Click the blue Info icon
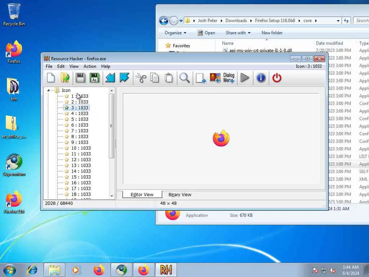The width and height of the screenshot is (369, 277). 261,78
